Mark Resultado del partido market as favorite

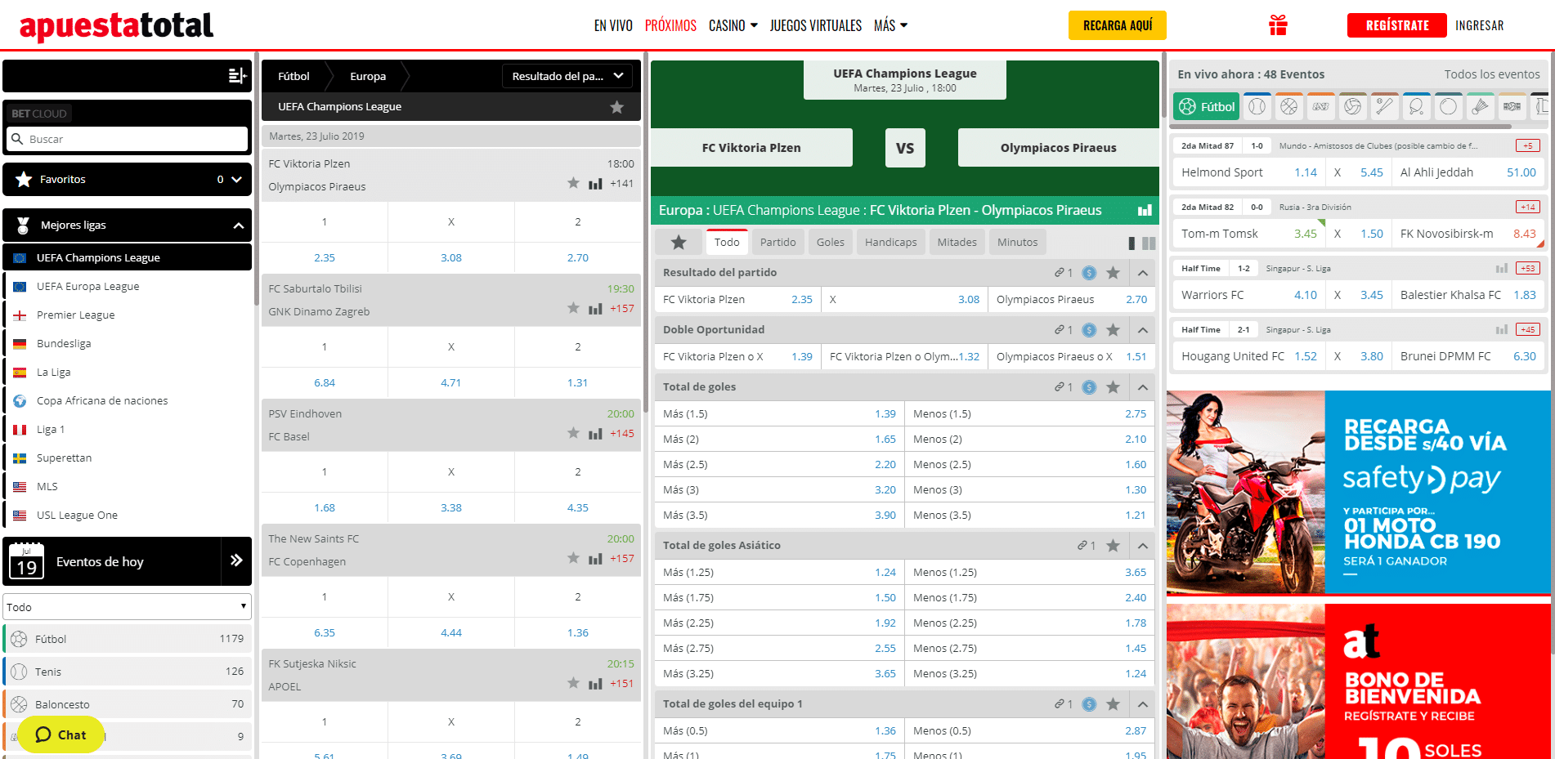(1113, 273)
